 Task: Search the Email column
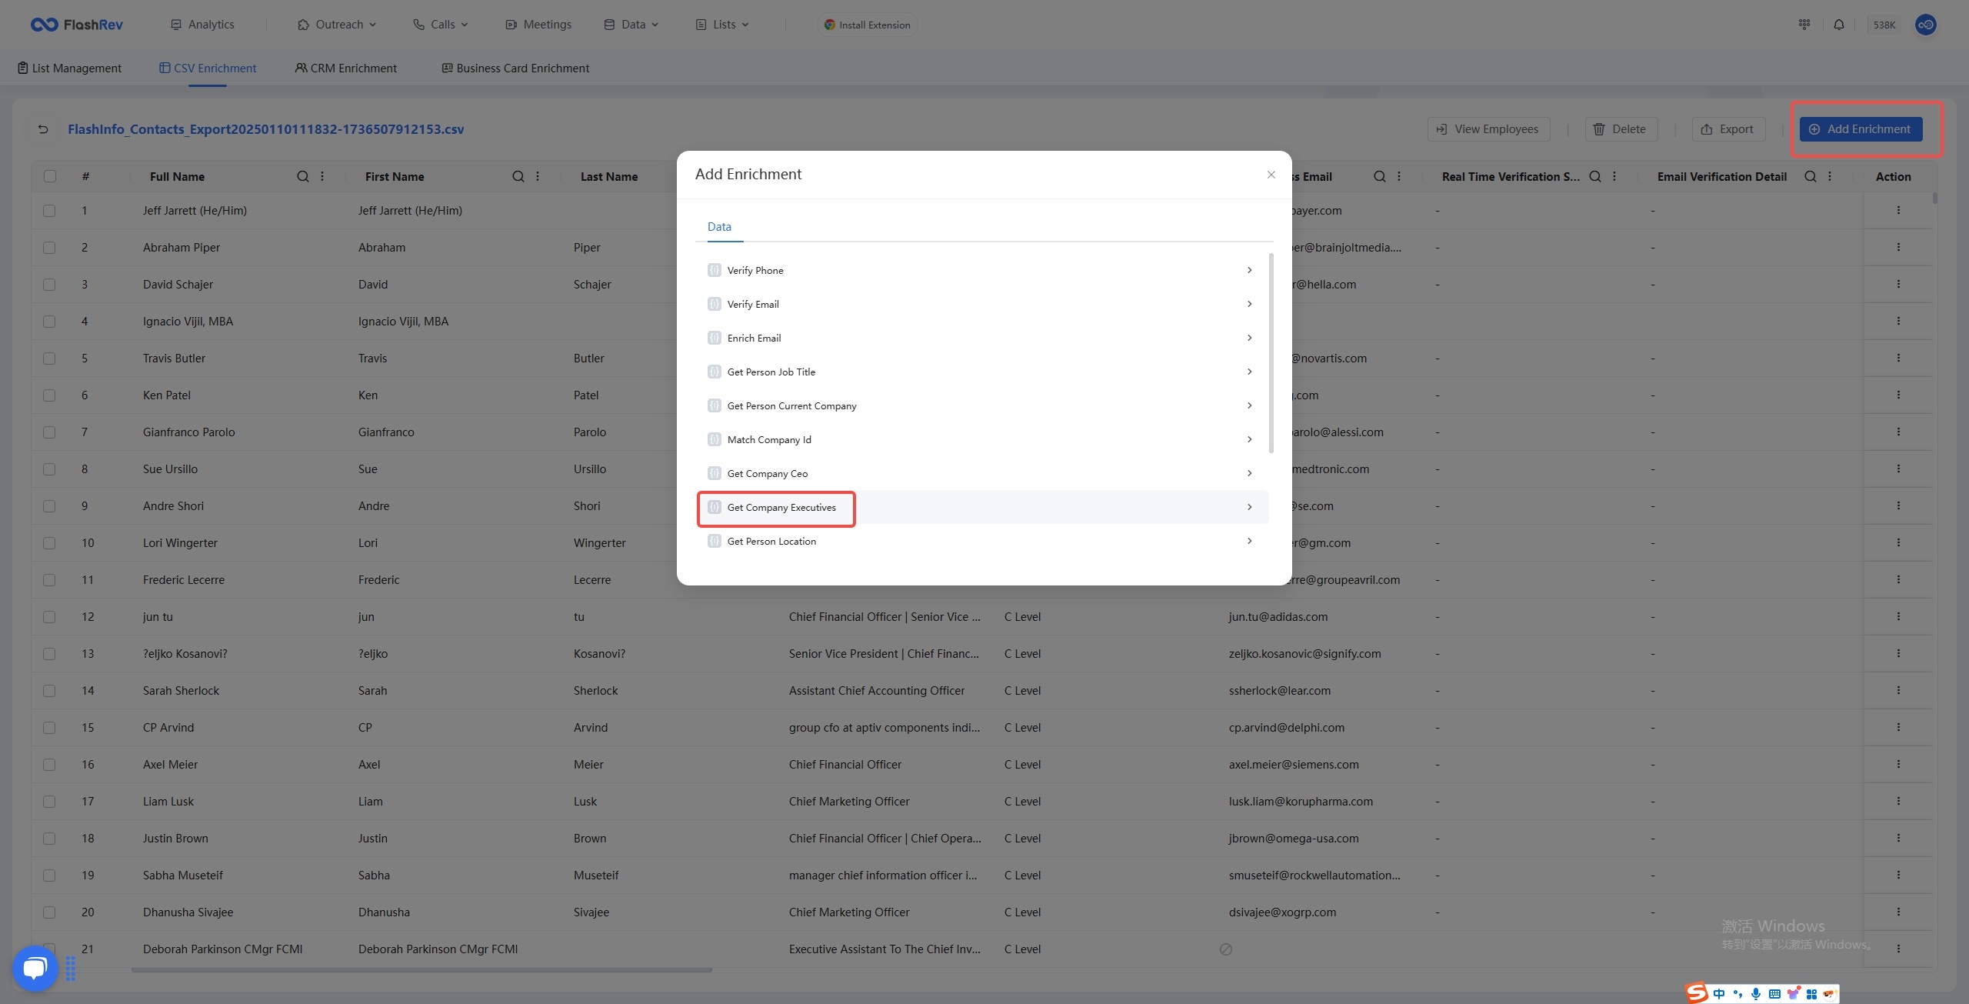coord(1380,176)
